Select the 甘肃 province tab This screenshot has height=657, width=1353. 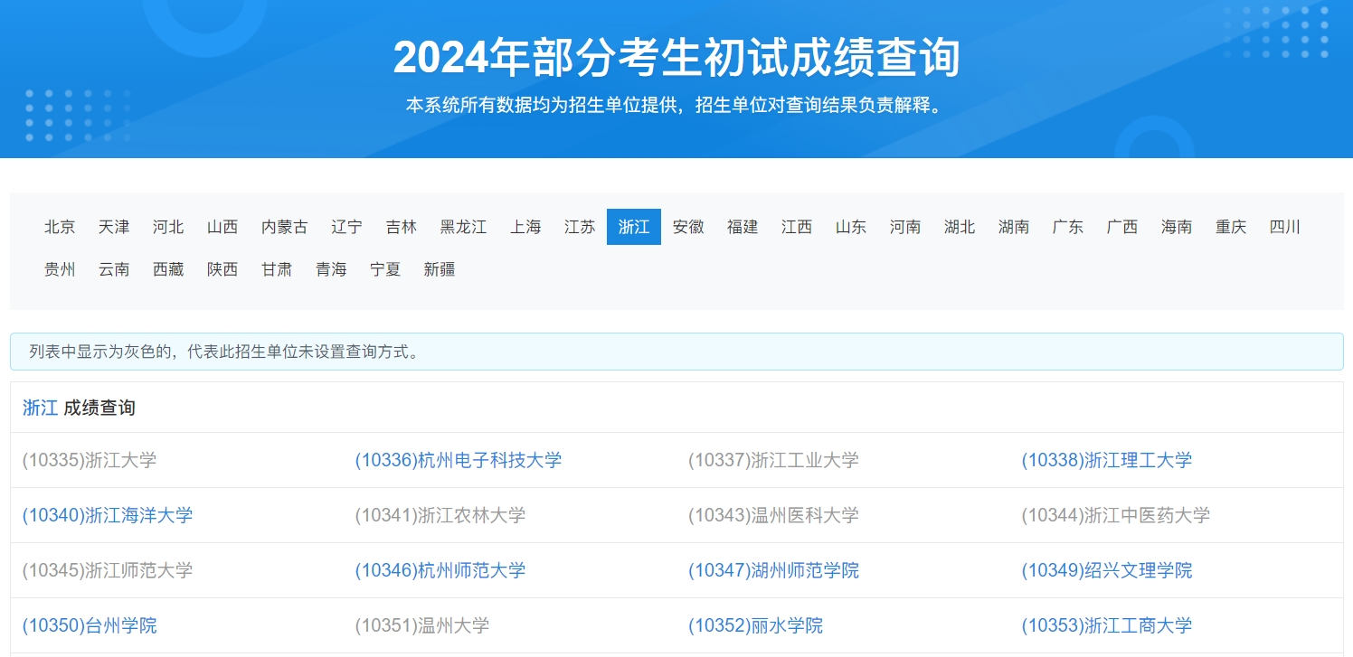pyautogui.click(x=277, y=269)
